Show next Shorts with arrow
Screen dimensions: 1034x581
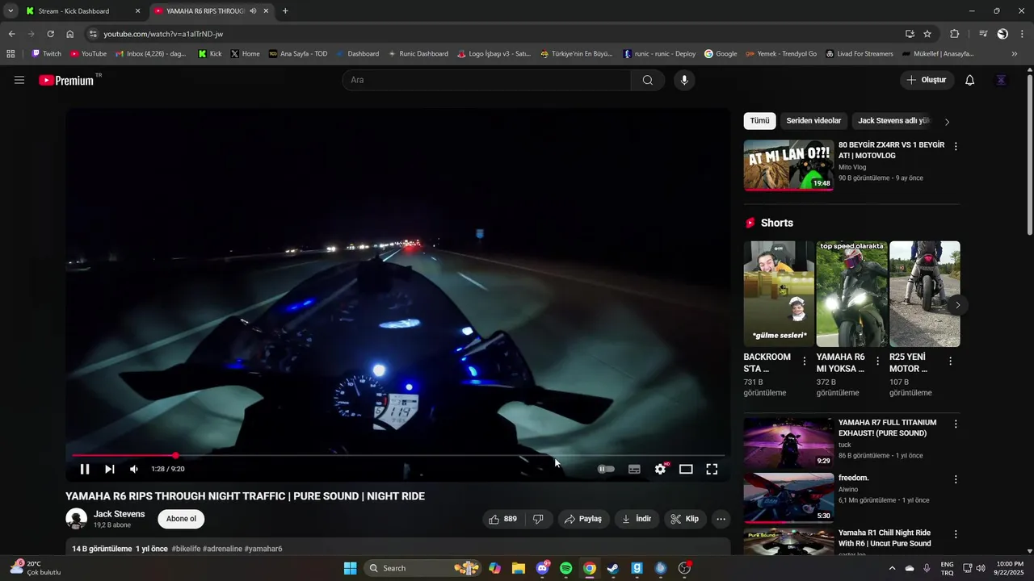tap(958, 305)
